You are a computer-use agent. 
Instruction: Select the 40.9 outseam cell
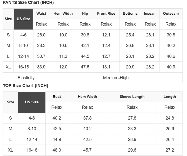tap(171, 67)
